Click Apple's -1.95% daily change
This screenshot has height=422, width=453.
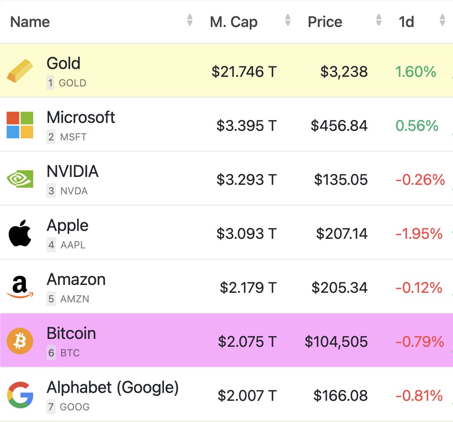point(419,234)
